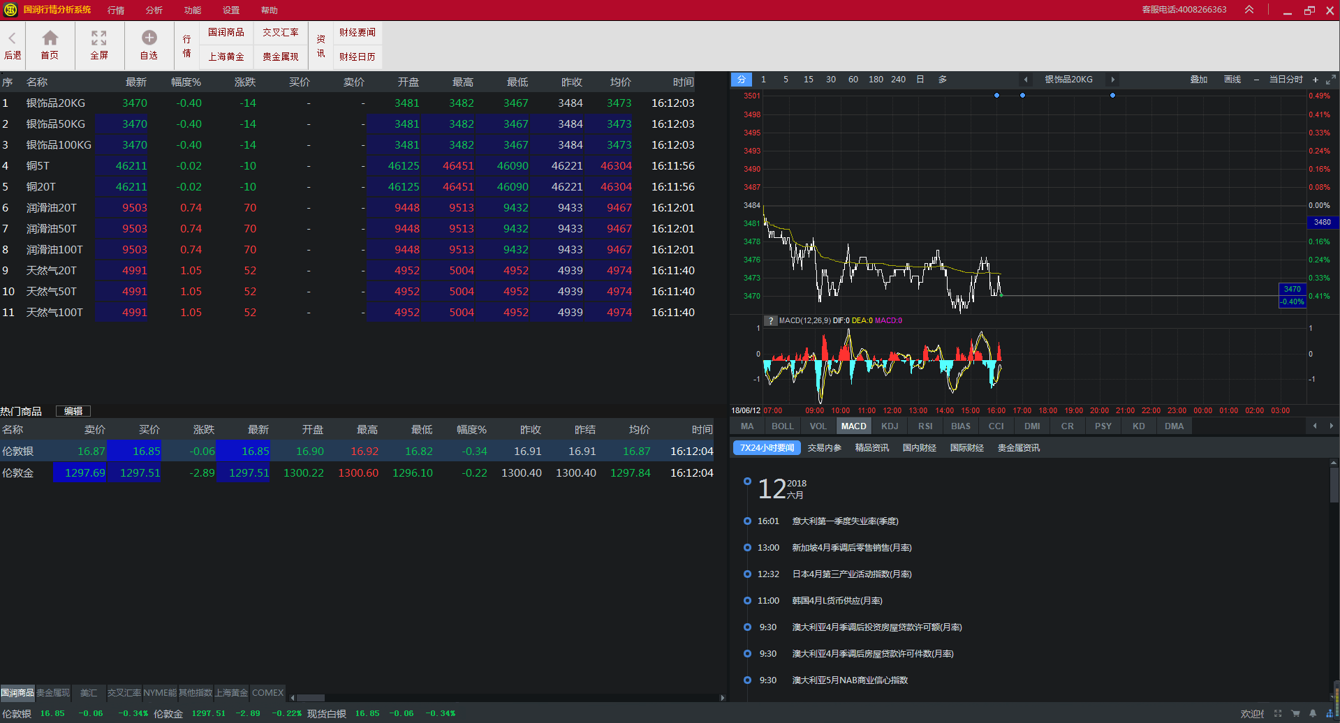1340x723 pixels.
Task: Switch to the 贵金属资讯 news tab
Action: point(1019,448)
